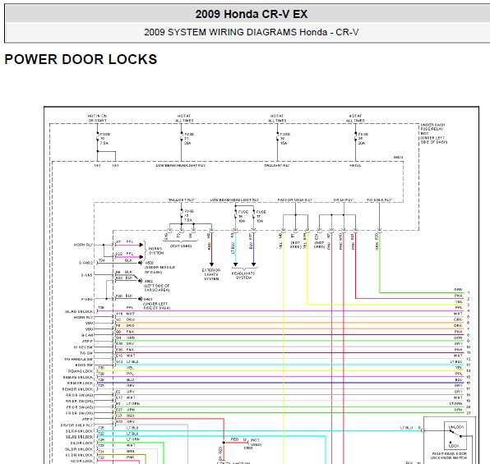Click the G401 ground point label
490x464 pixels.
[148, 299]
